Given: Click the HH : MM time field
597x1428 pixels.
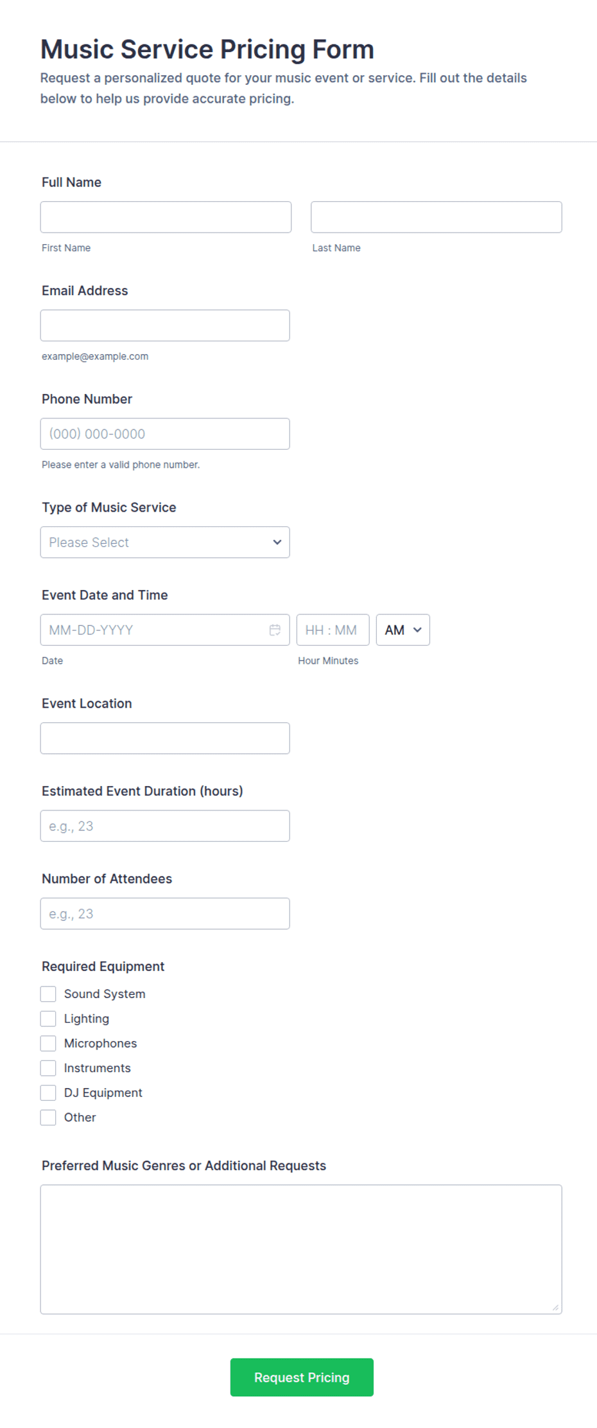Looking at the screenshot, I should (333, 630).
